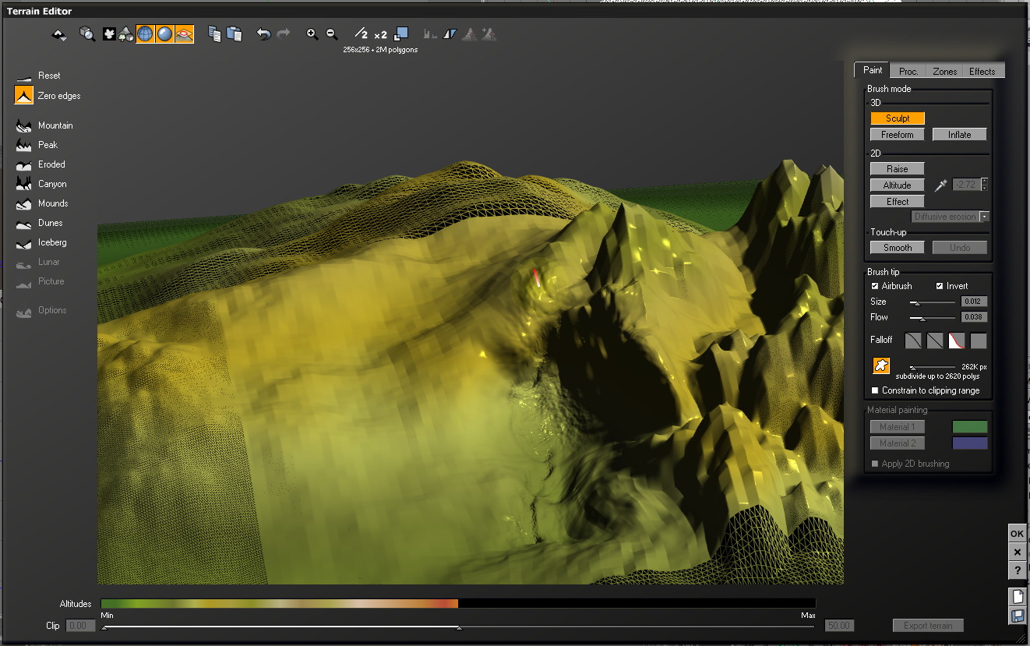Open the Diffusive erosion effect dropdown
Viewport: 1030px width, 646px height.
tap(985, 217)
